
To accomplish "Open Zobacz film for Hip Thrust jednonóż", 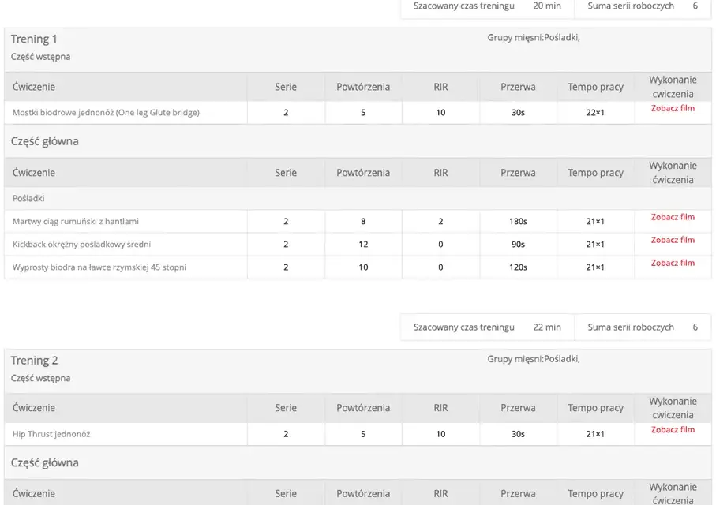I will point(673,430).
